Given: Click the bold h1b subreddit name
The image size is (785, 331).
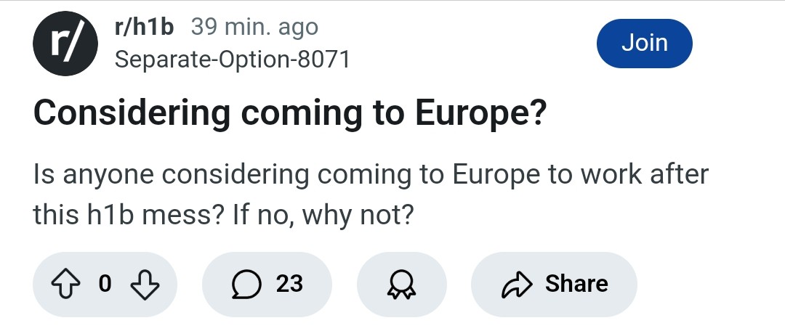Looking at the screenshot, I should 144,27.
